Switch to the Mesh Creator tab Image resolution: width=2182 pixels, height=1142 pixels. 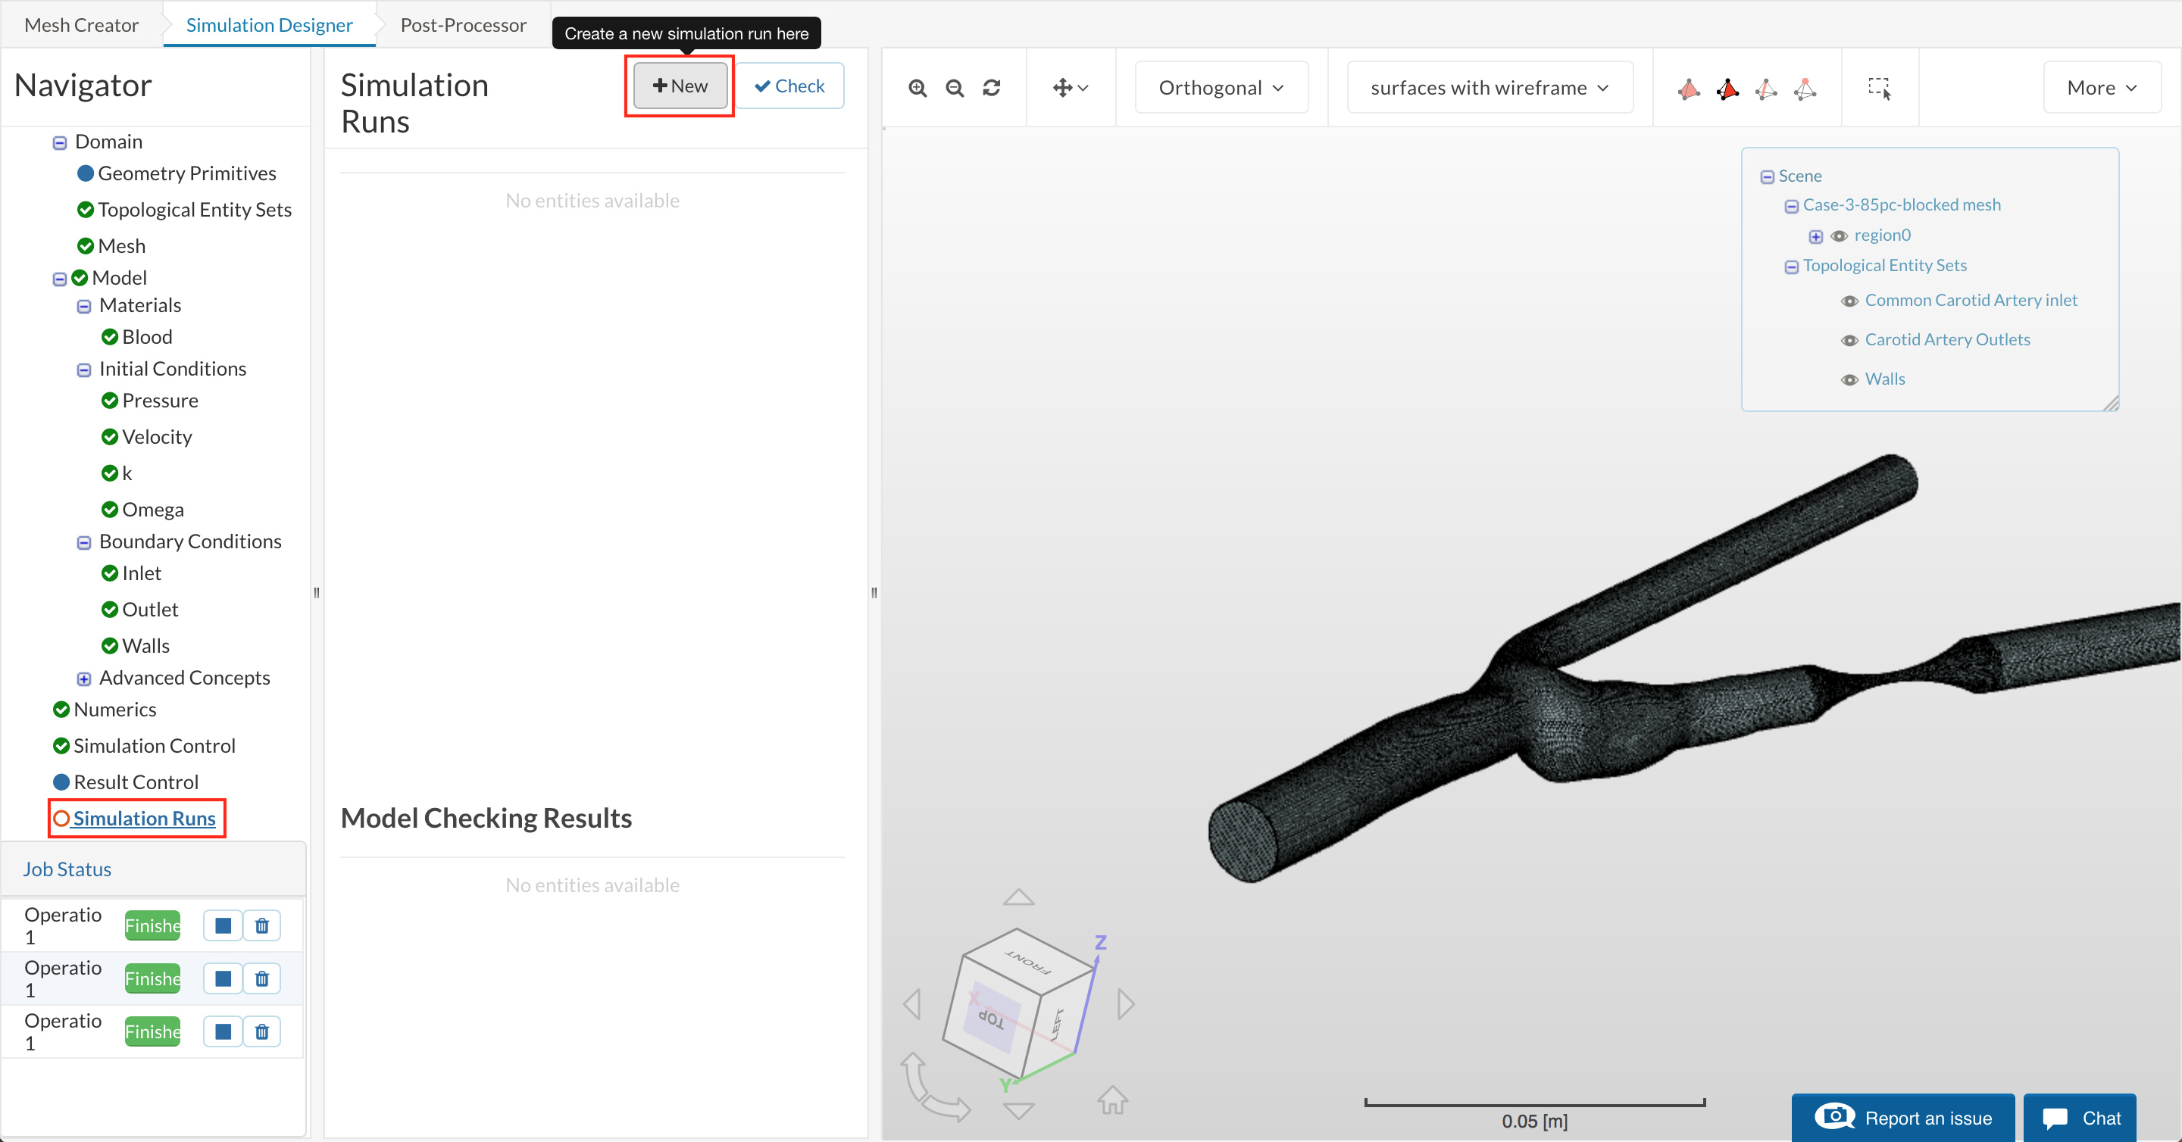click(81, 24)
